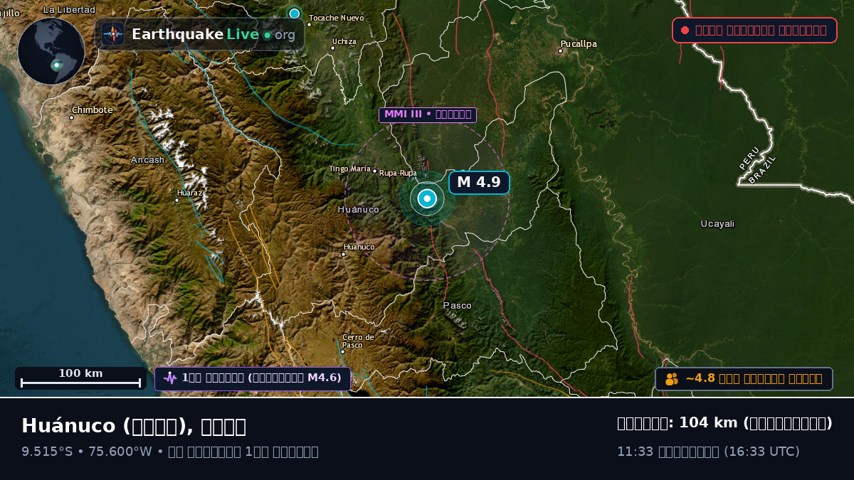Click the seismic waveform icon
854x480 pixels.
(x=169, y=378)
